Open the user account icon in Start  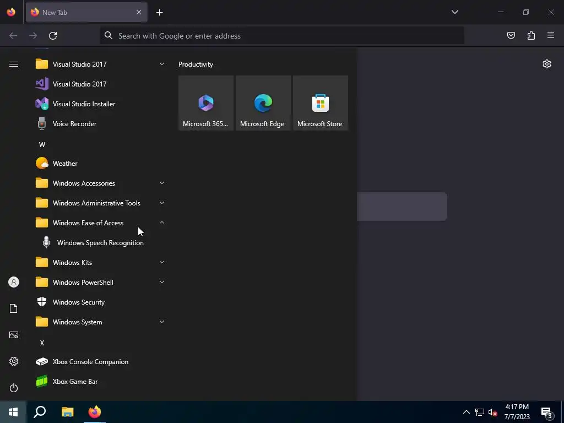[14, 282]
